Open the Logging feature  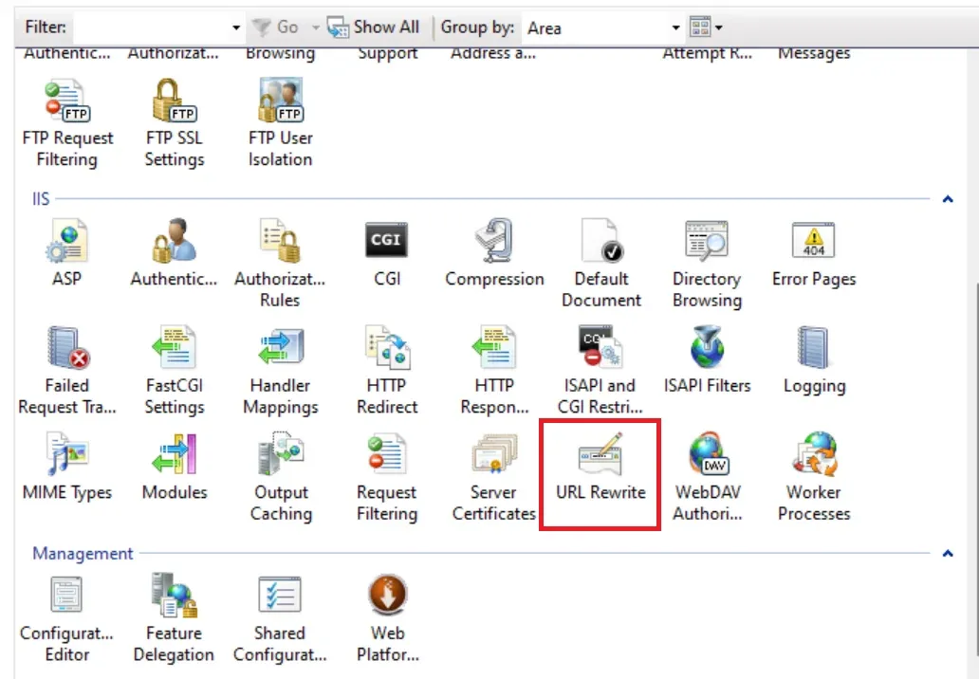pyautogui.click(x=814, y=360)
